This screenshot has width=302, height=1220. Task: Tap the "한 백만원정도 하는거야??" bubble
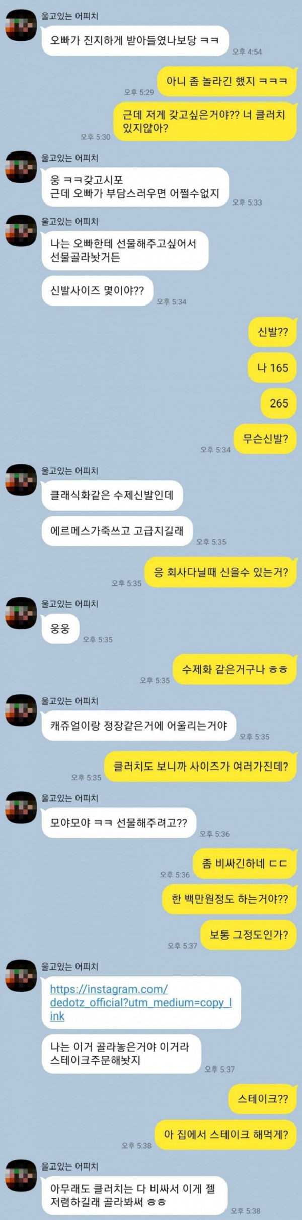click(x=230, y=899)
